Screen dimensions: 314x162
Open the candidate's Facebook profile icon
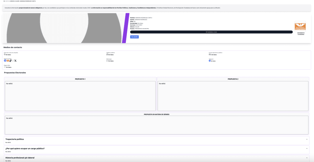[x=5, y=61]
